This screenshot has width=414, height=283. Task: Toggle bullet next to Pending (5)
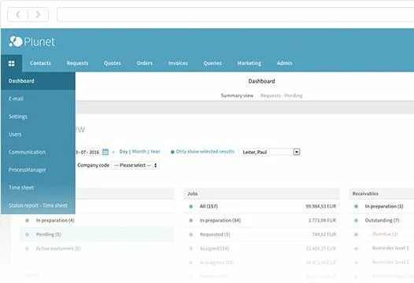click(x=27, y=234)
